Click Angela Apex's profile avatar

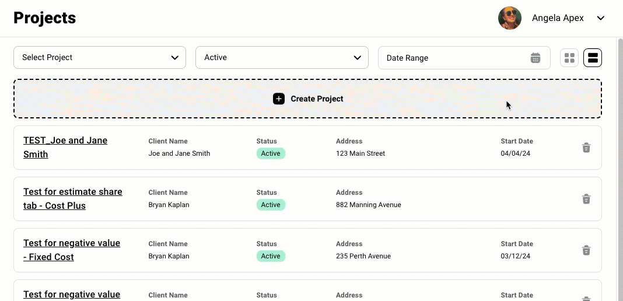click(x=510, y=18)
